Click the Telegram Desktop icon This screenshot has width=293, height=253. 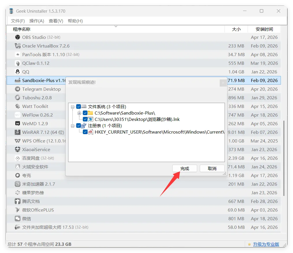tap(18, 89)
